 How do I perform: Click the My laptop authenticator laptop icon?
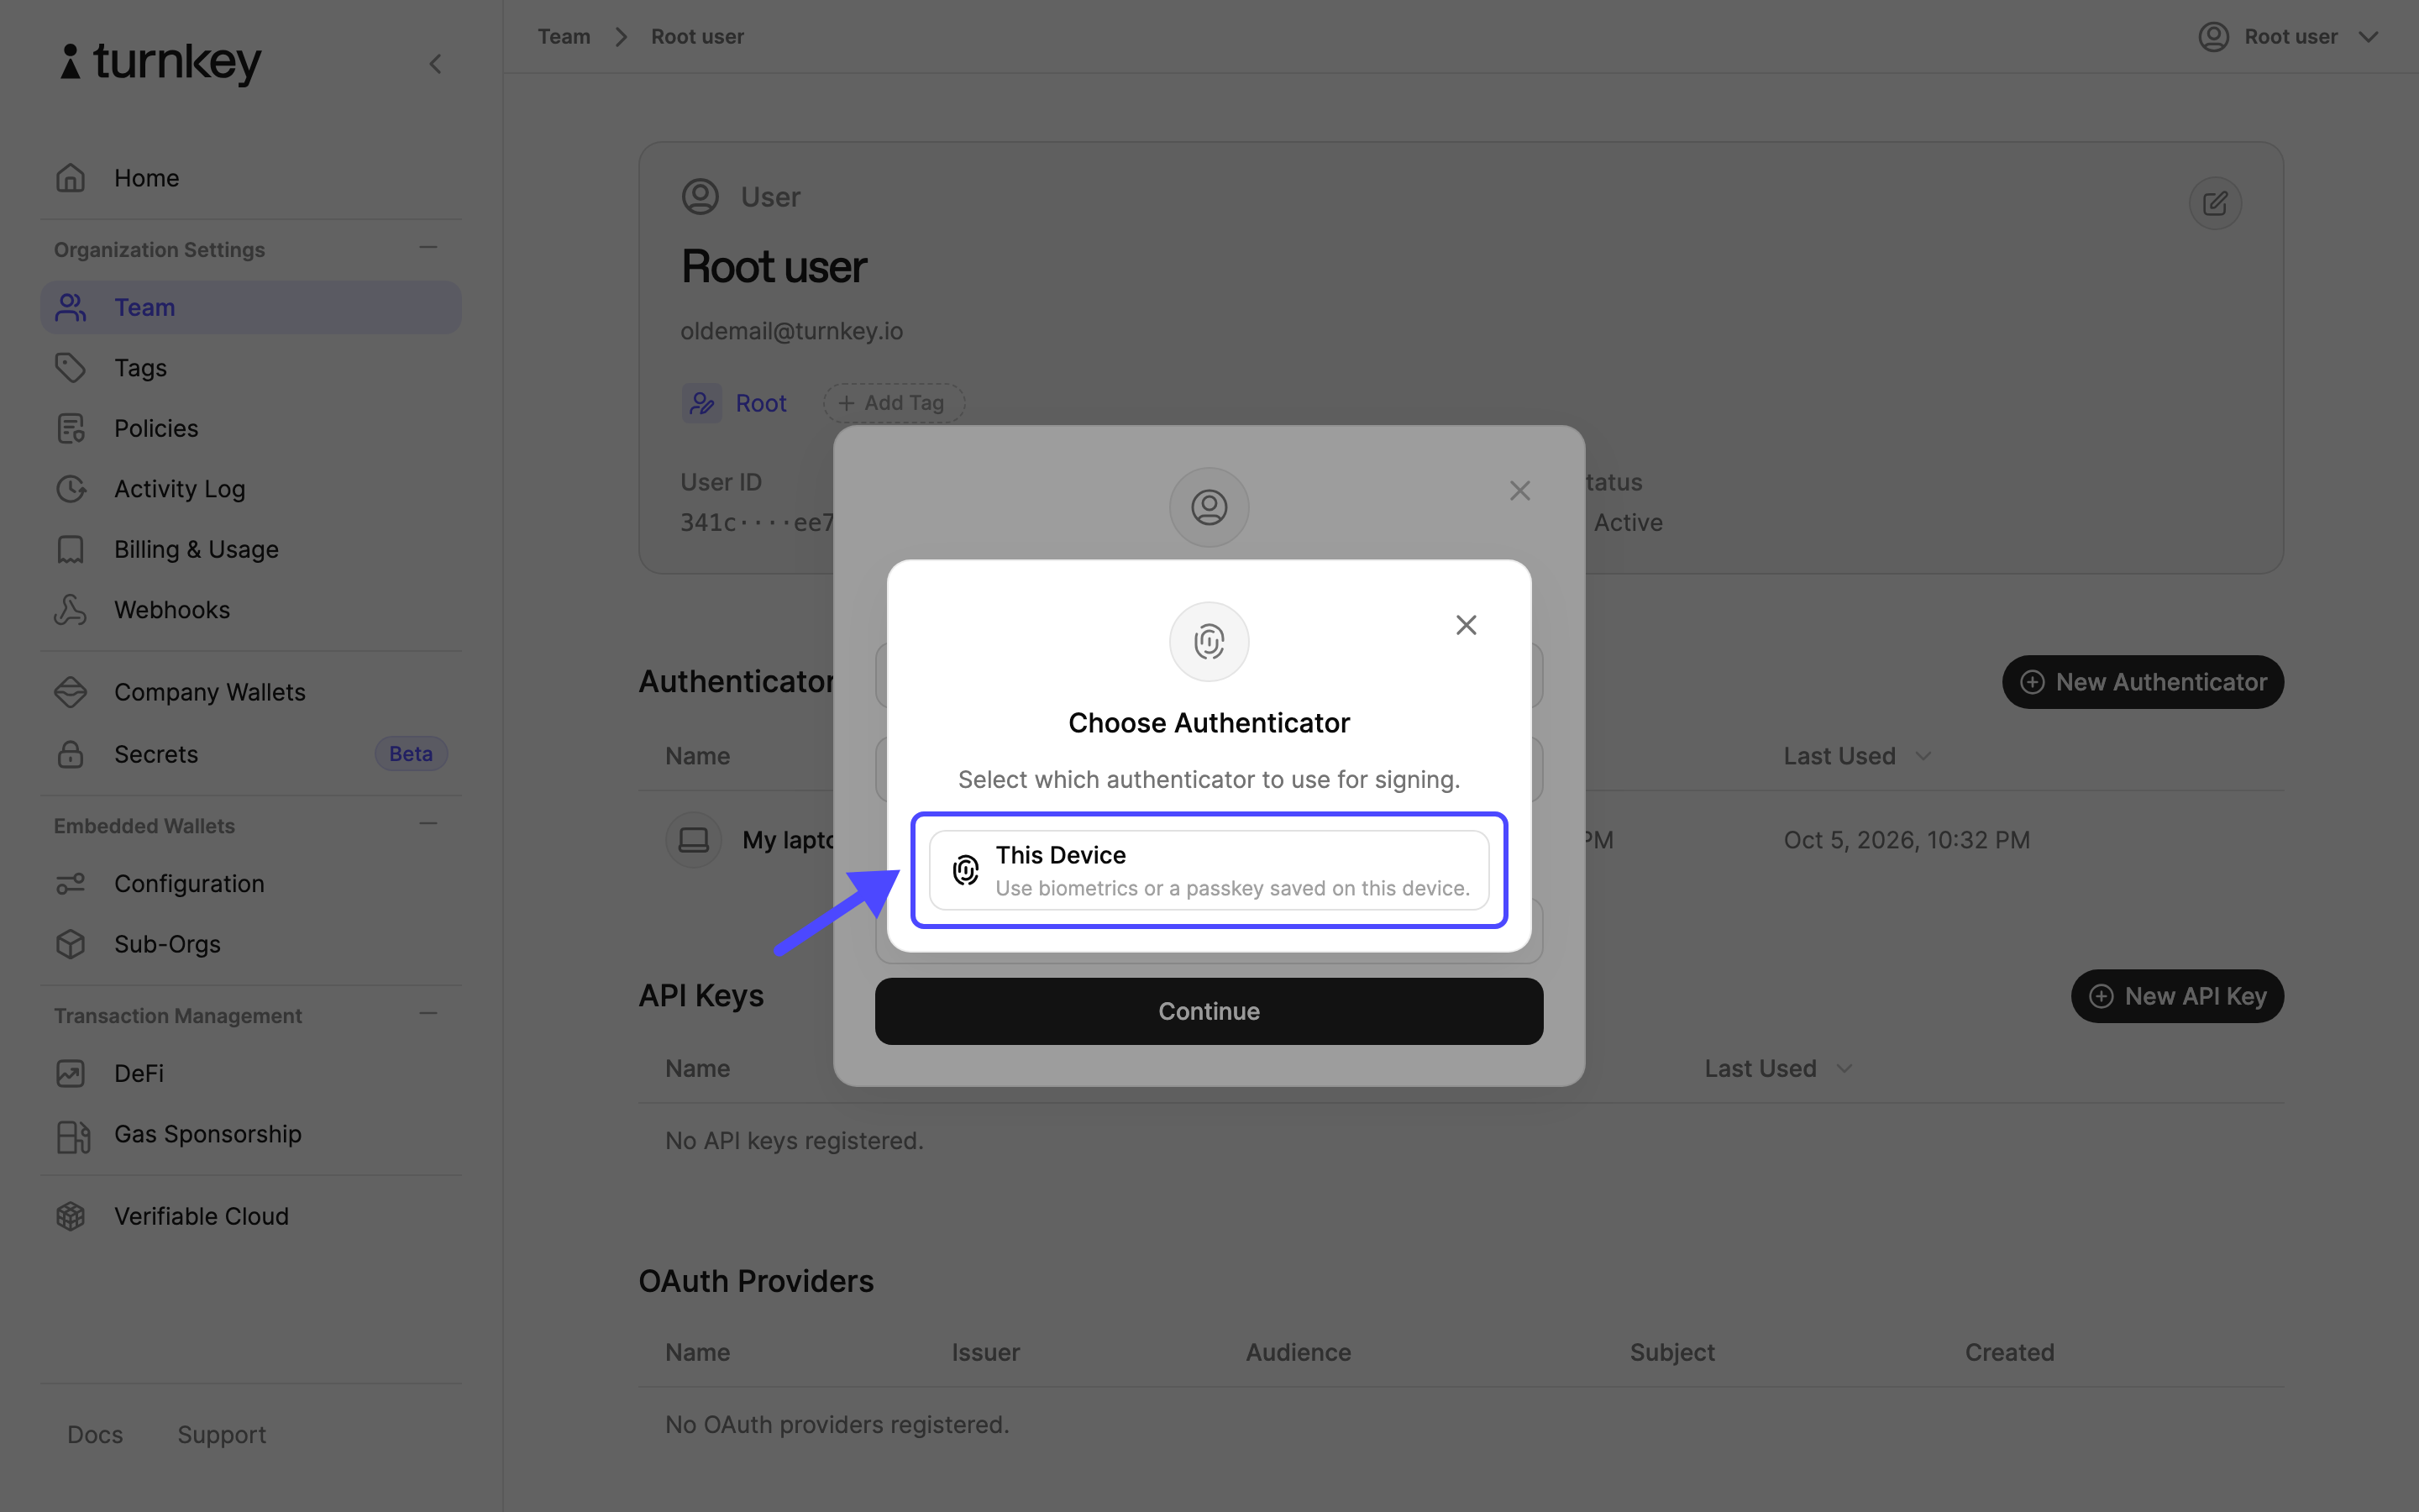click(694, 840)
